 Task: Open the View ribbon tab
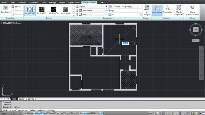tap(44, 3)
